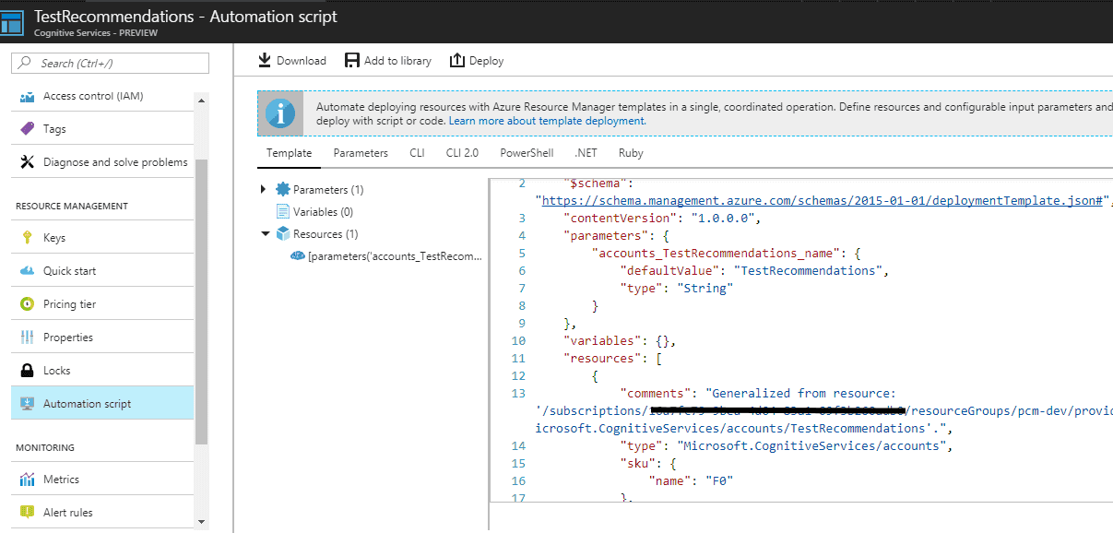The width and height of the screenshot is (1113, 533).
Task: Click the Properties bars icon
Action: (x=27, y=338)
